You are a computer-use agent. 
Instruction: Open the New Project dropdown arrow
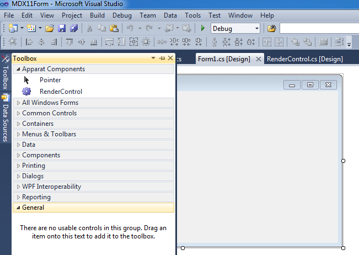[x=22, y=28]
